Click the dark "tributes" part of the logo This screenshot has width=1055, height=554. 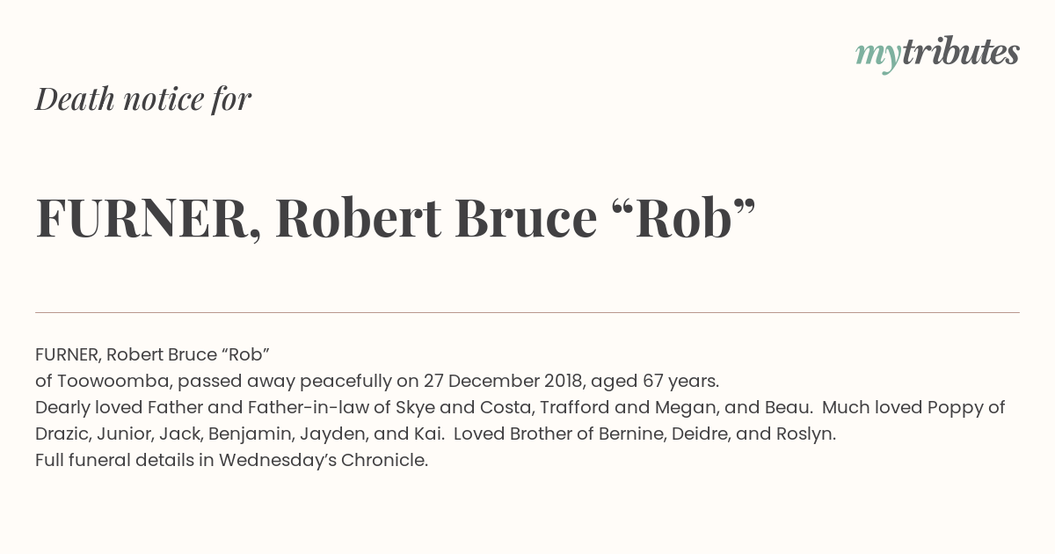960,52
